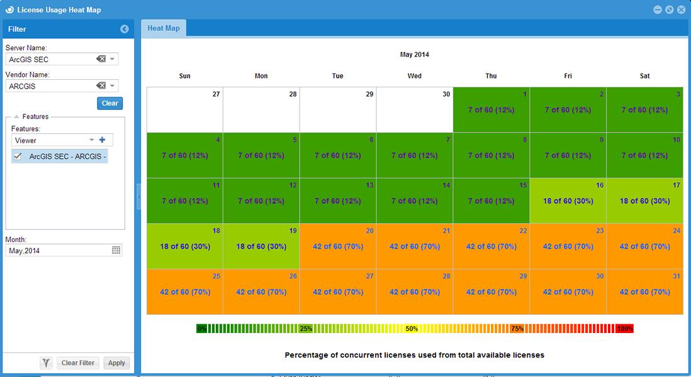Image resolution: width=691 pixels, height=377 pixels.
Task: Click the minimize icon in title bar
Action: coord(658,9)
